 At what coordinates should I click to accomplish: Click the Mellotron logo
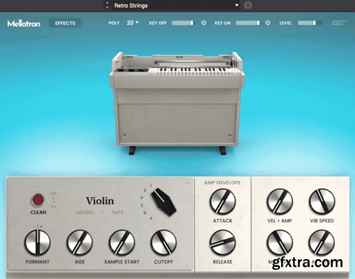(23, 23)
